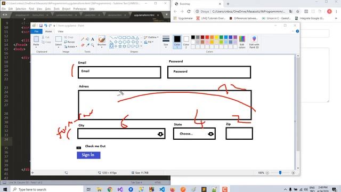
Task: Open Visual Studio Code from the taskbar
Action: [x=162, y=189]
